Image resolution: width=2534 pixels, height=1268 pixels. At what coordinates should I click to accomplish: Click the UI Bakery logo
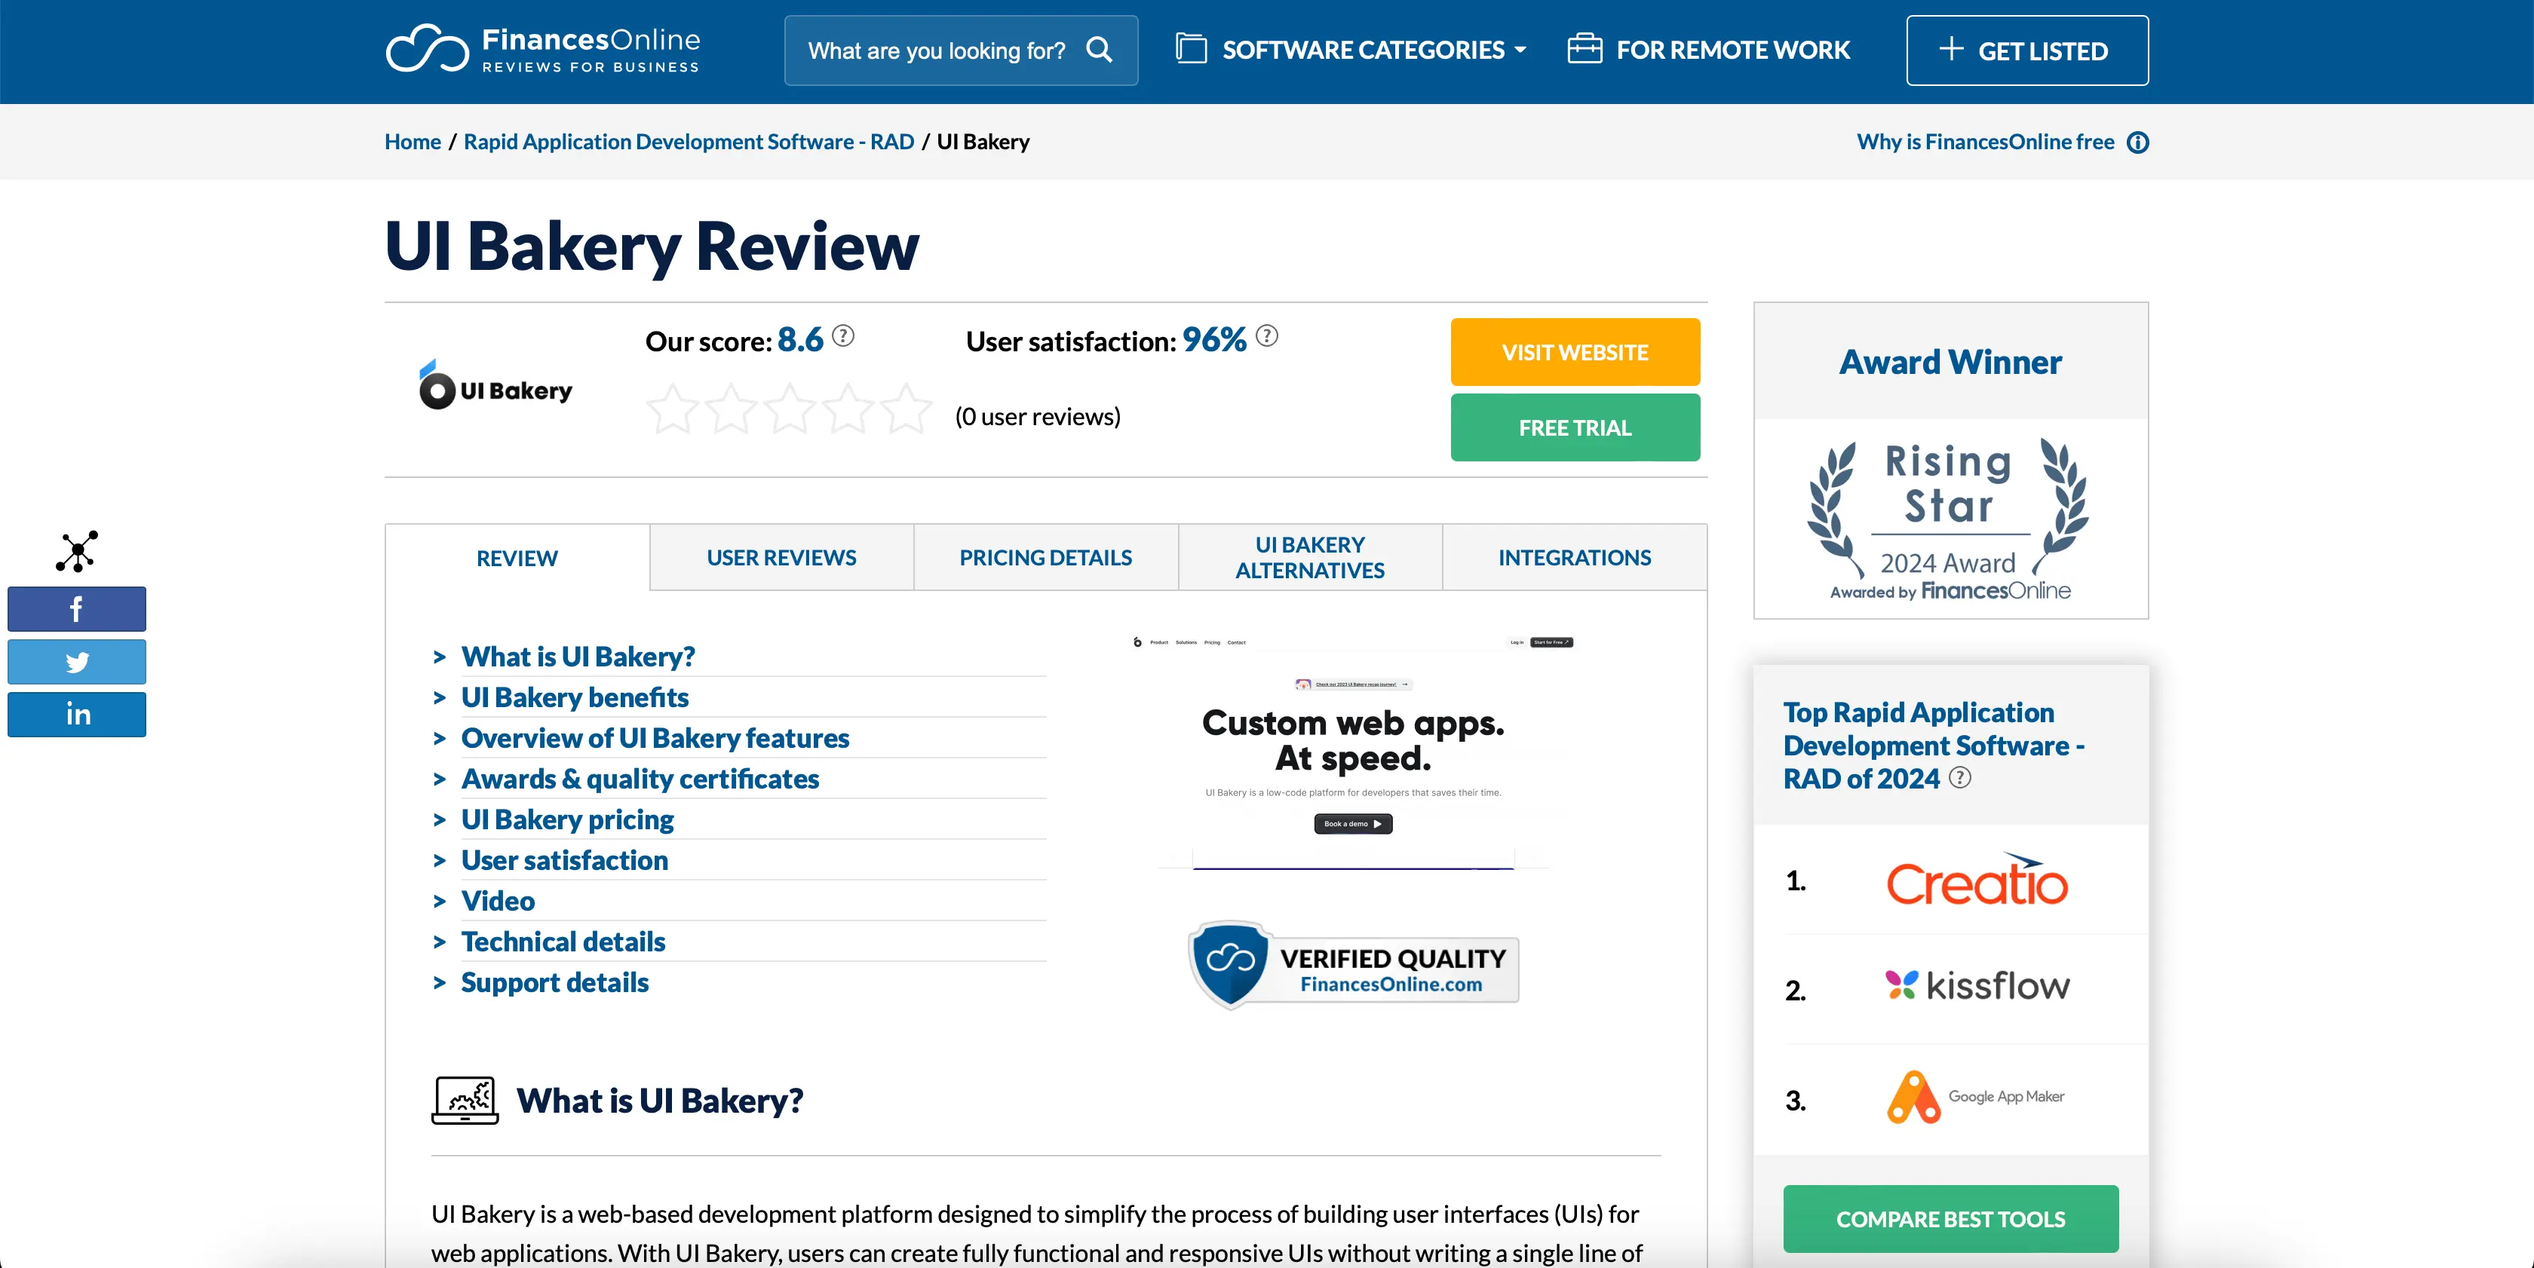(x=495, y=386)
